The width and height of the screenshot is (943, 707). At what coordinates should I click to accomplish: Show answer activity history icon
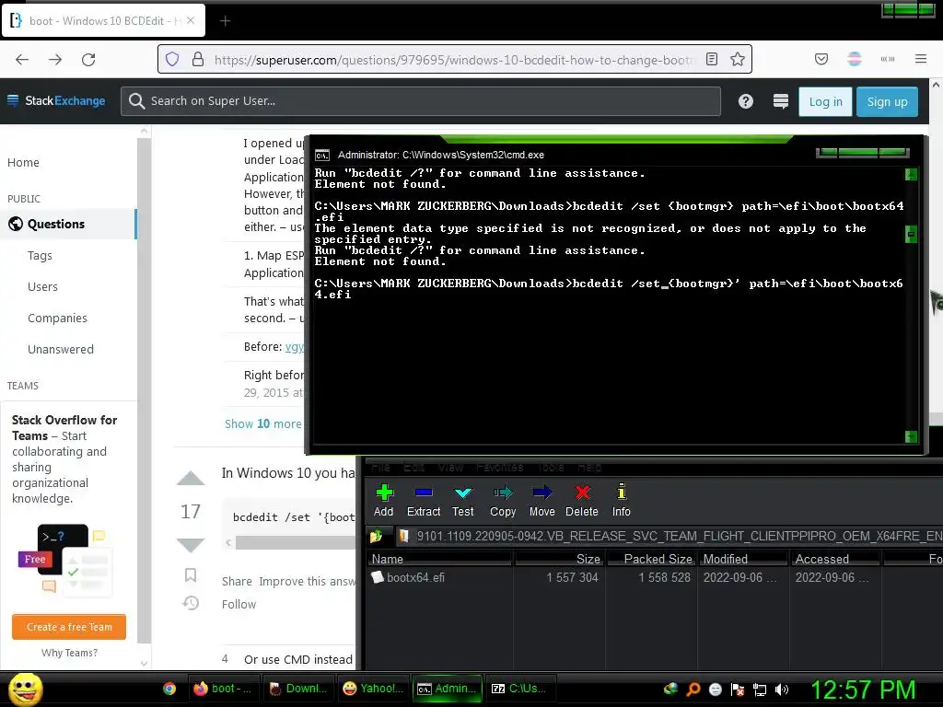[191, 603]
